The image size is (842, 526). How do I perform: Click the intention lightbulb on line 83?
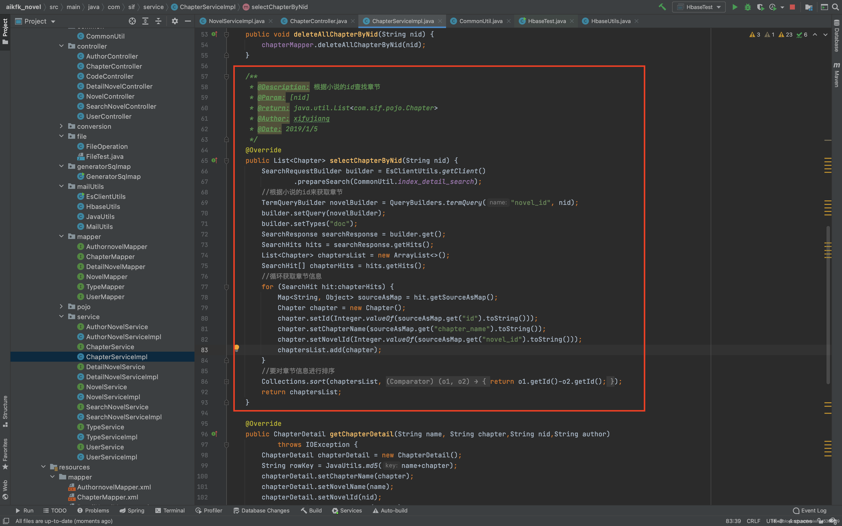coord(237,348)
